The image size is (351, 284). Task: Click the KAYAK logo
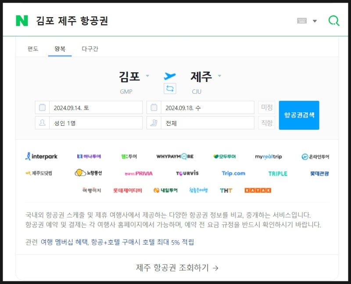[x=258, y=190]
